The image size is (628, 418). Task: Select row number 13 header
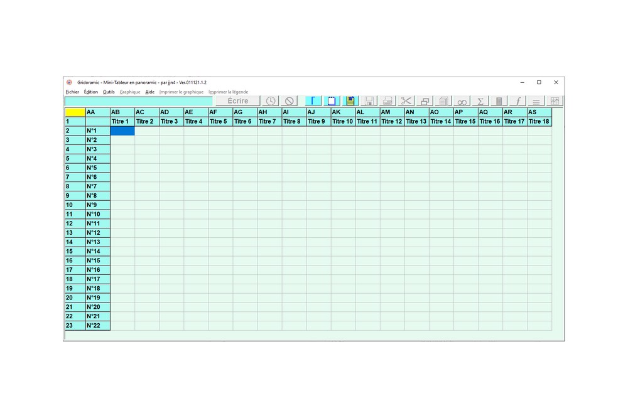click(75, 233)
